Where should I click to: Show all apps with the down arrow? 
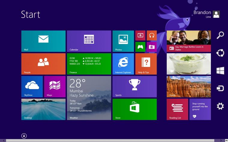(24, 136)
